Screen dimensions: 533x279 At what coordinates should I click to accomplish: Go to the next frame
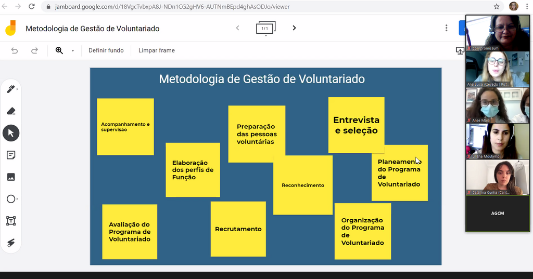point(294,28)
